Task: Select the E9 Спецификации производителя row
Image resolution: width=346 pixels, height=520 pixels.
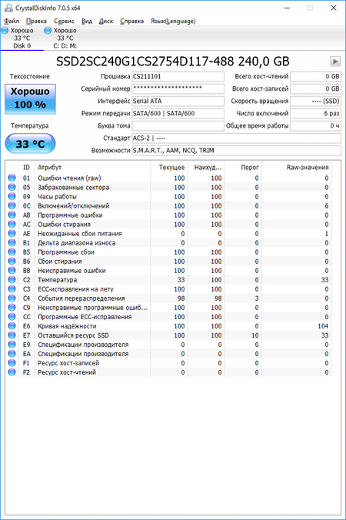Action: point(168,345)
